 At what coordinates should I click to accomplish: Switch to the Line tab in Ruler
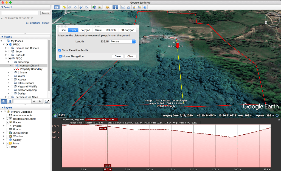pyautogui.click(x=63, y=30)
